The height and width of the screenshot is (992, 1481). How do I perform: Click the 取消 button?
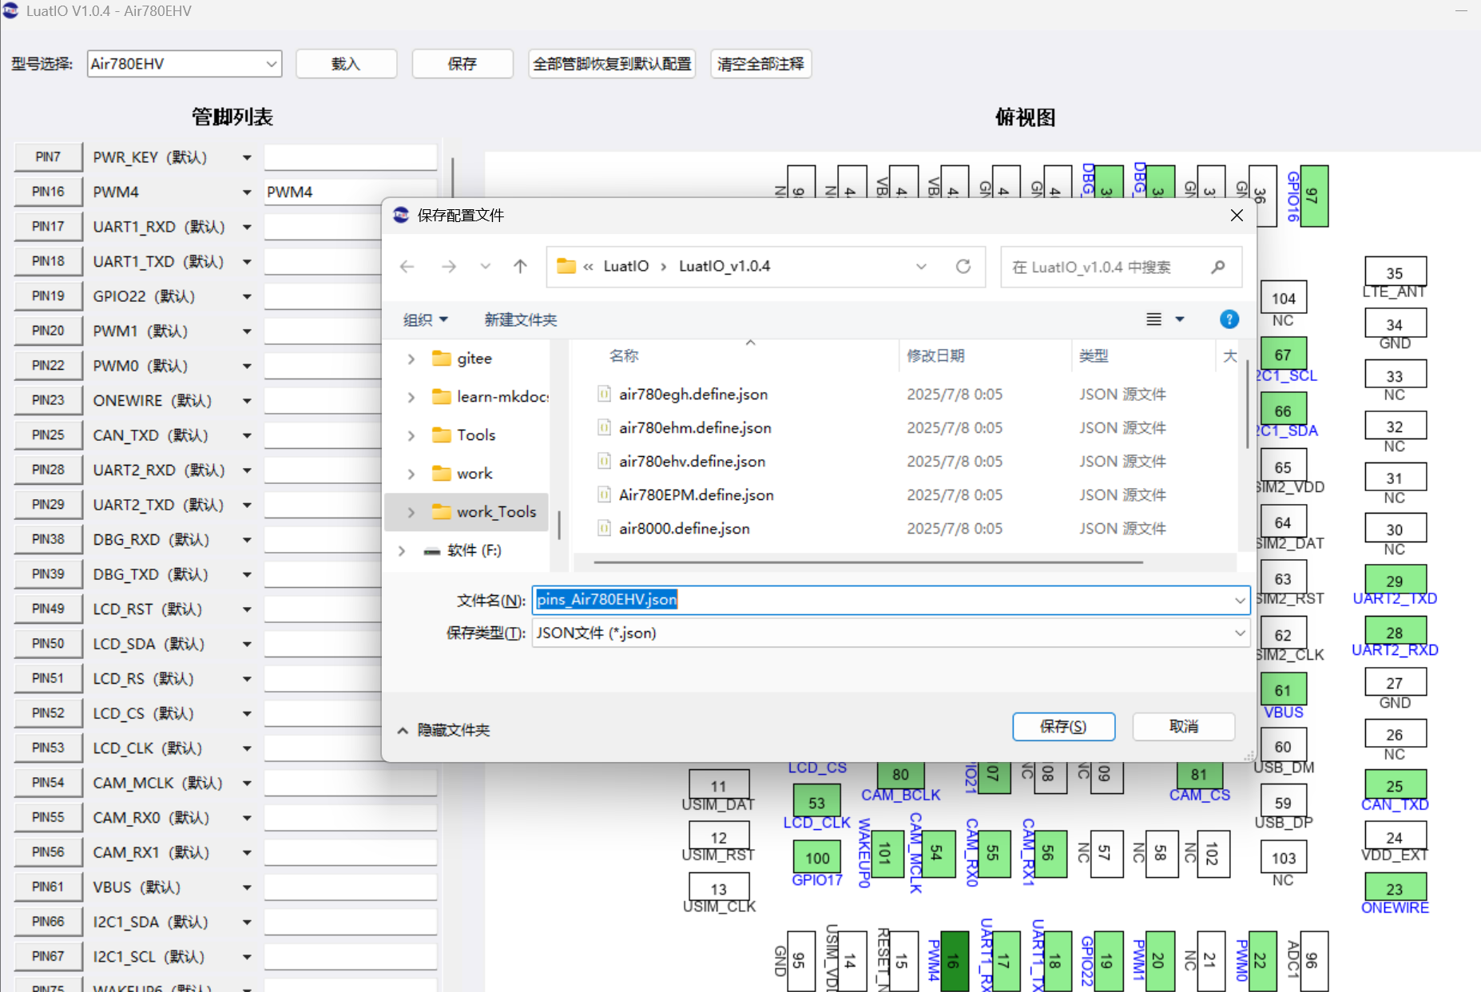[x=1184, y=727]
